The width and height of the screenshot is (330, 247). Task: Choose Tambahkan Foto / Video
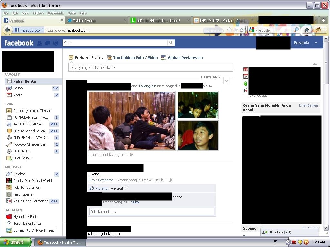point(132,58)
